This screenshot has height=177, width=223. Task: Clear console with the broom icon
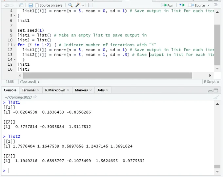tap(216, 97)
